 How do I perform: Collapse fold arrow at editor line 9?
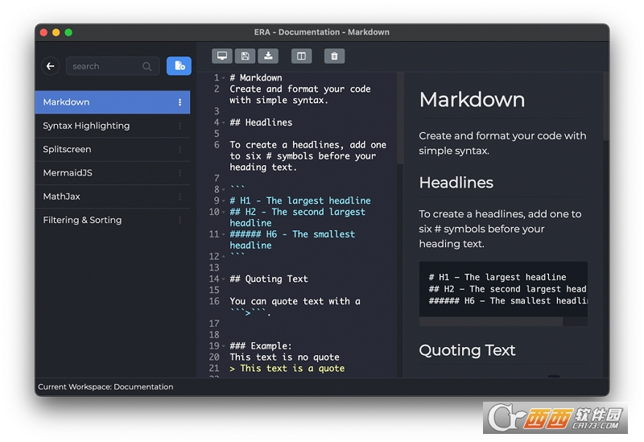[224, 200]
